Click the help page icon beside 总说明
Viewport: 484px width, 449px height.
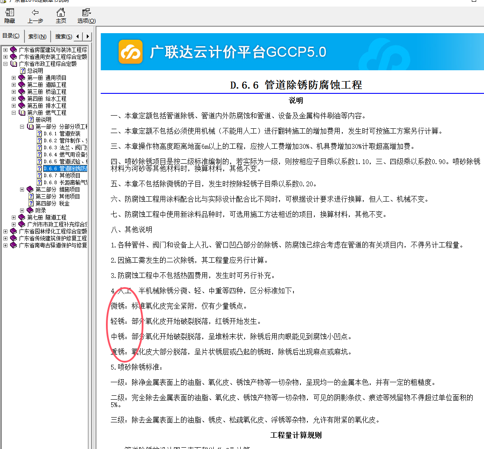click(23, 71)
